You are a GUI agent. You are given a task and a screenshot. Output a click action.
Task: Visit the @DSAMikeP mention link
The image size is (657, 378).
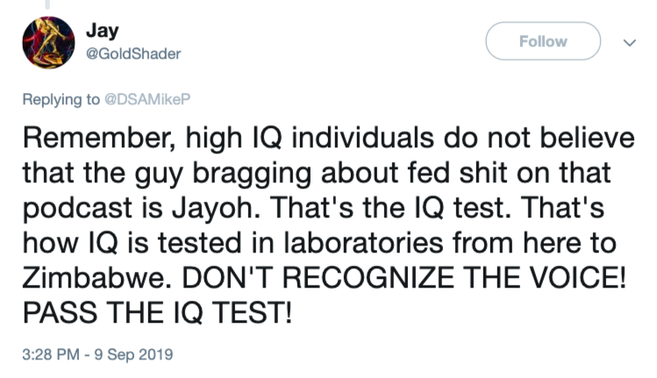pos(140,99)
